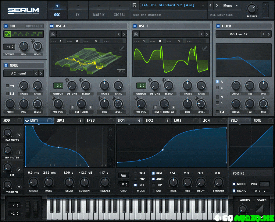
Task: Switch to the MATRIX tab
Action: 99,11
